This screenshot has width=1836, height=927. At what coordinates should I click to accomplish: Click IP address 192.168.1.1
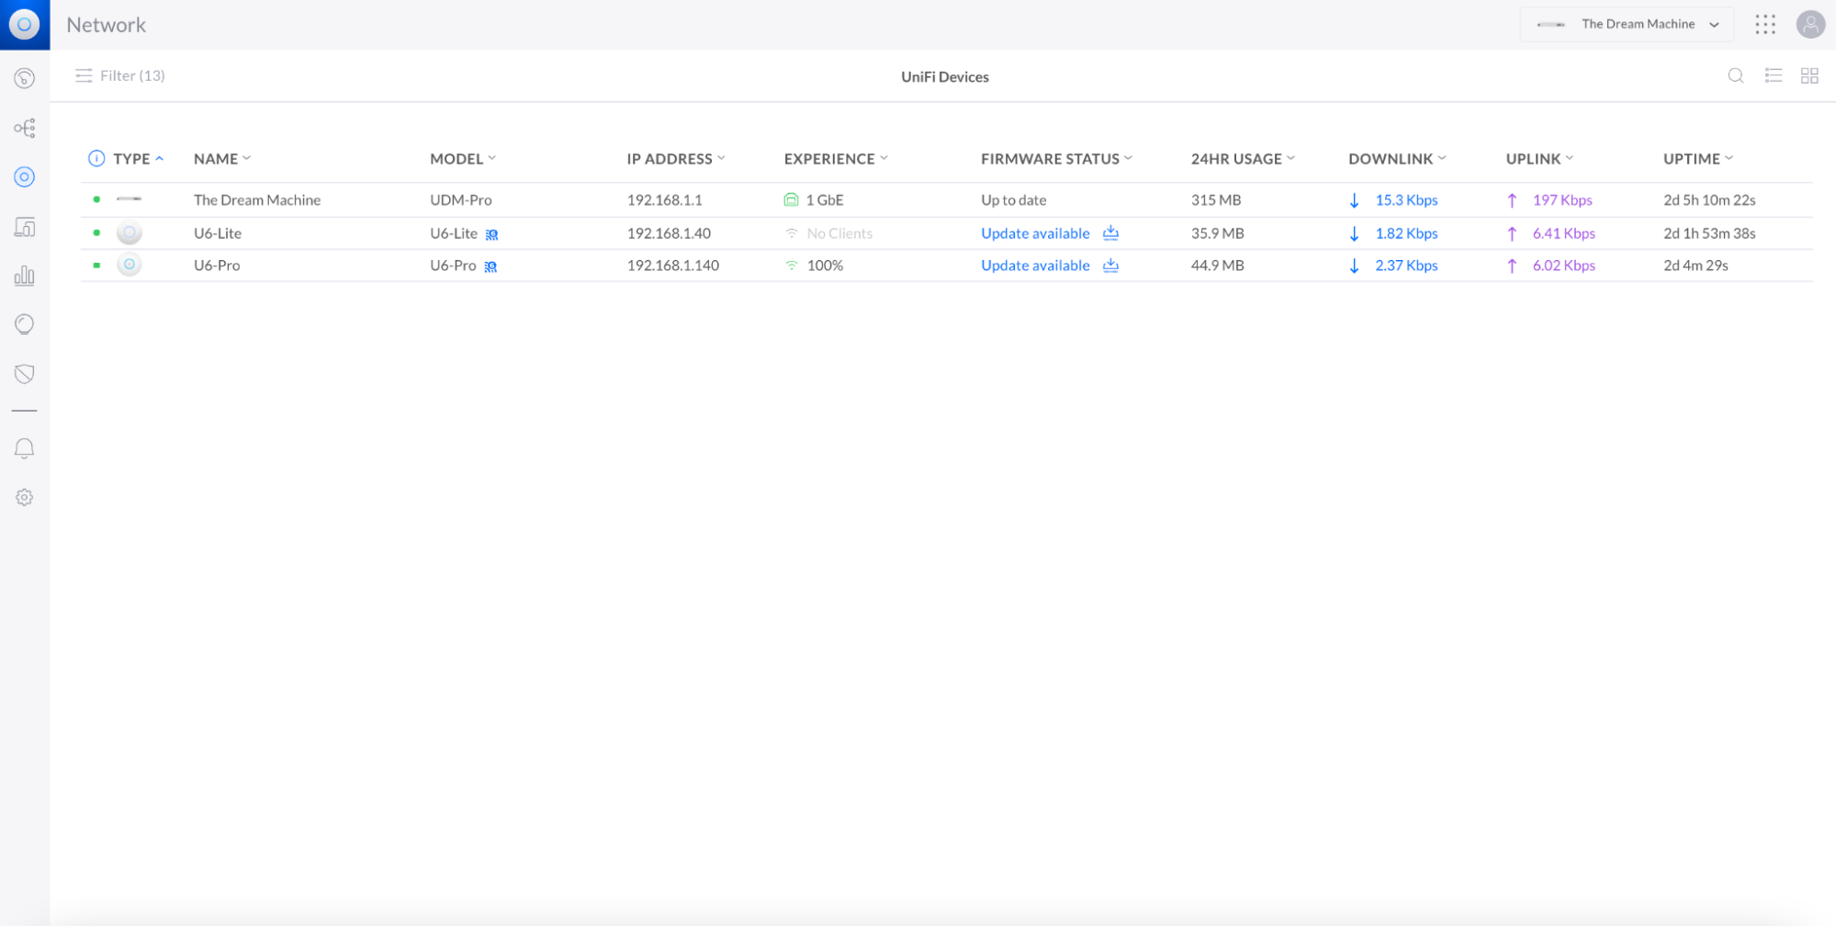coord(665,199)
